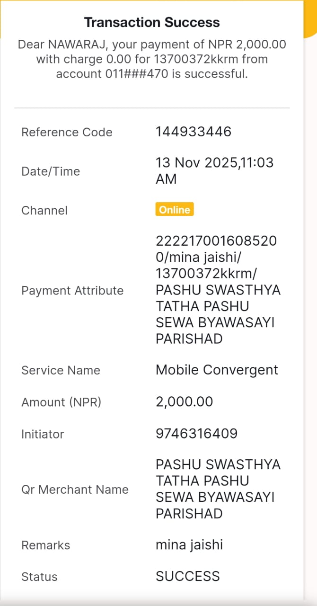Click the Amount (NPR) label
The height and width of the screenshot is (606, 317).
[x=62, y=402]
